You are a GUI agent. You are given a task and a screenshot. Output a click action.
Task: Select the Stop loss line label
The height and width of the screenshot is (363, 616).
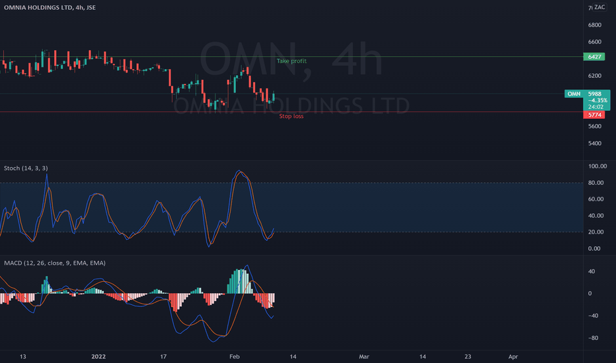[291, 116]
